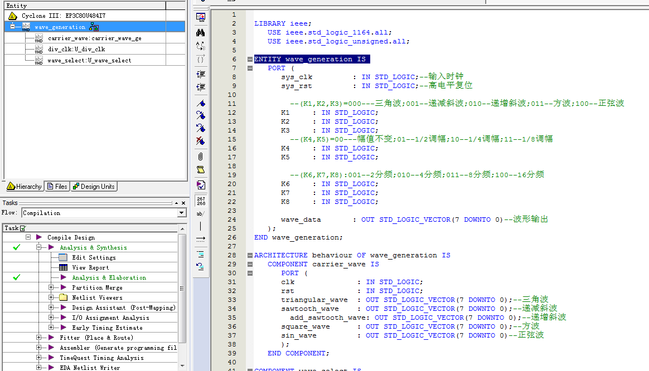
Task: Toggle the Task column check icon
Action: [23, 228]
